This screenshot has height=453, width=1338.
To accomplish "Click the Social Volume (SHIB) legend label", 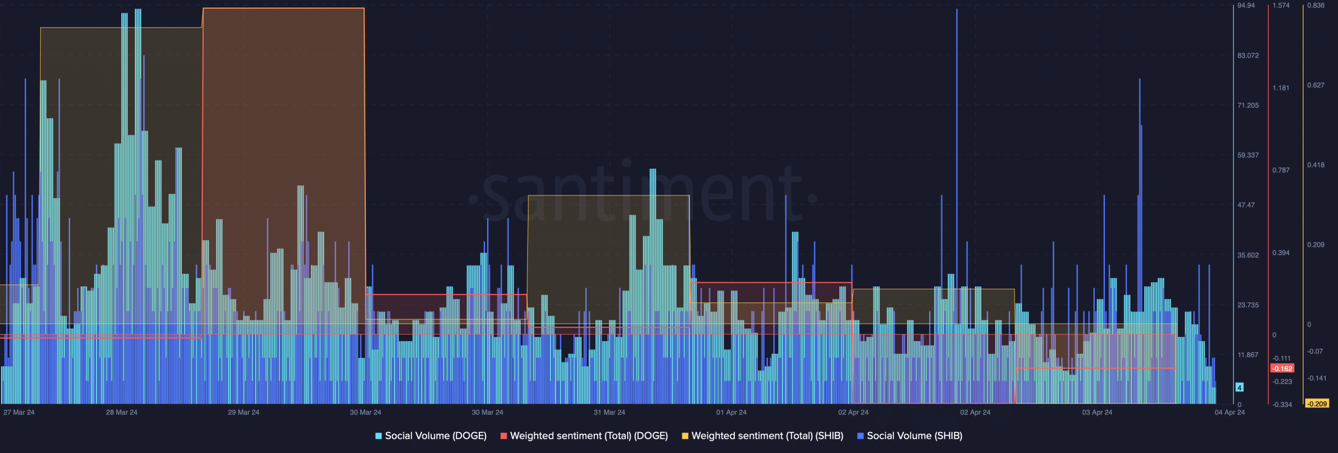I will [915, 436].
